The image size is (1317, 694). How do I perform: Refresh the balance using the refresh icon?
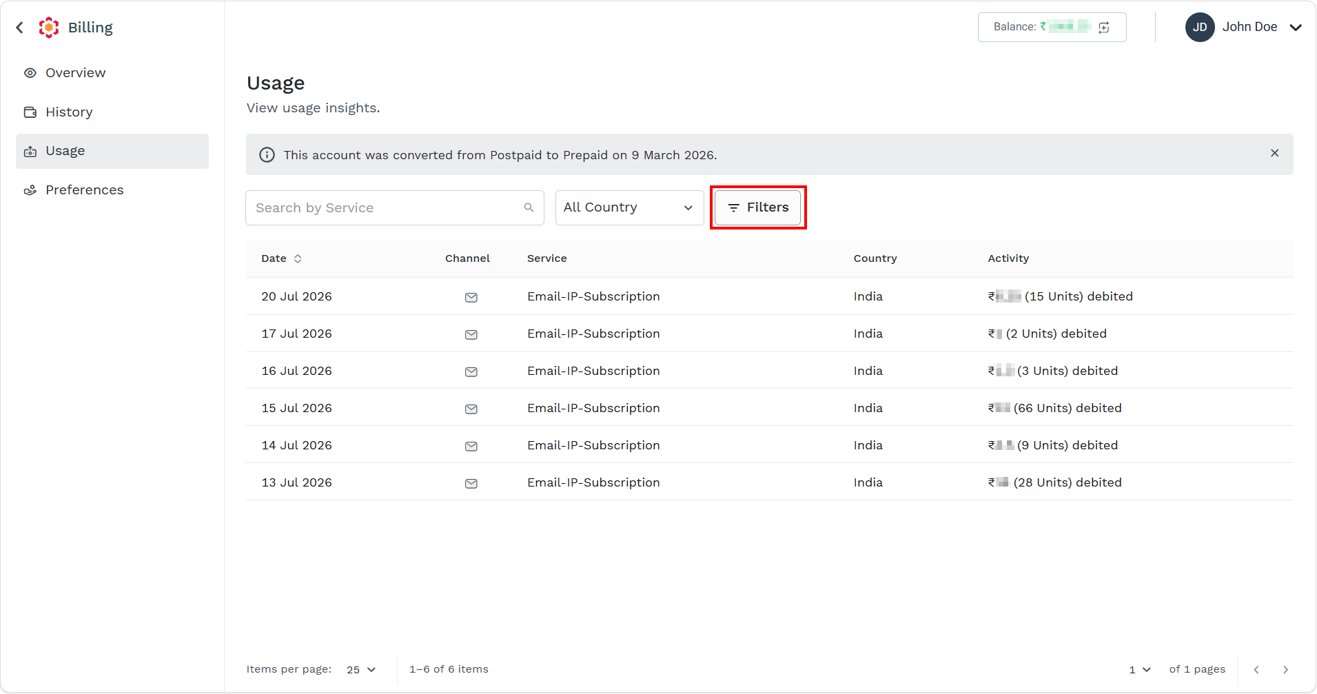tap(1104, 28)
